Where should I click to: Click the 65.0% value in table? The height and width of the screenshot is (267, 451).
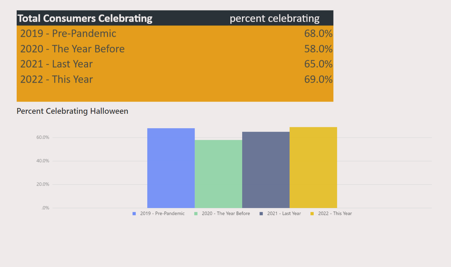pyautogui.click(x=318, y=64)
